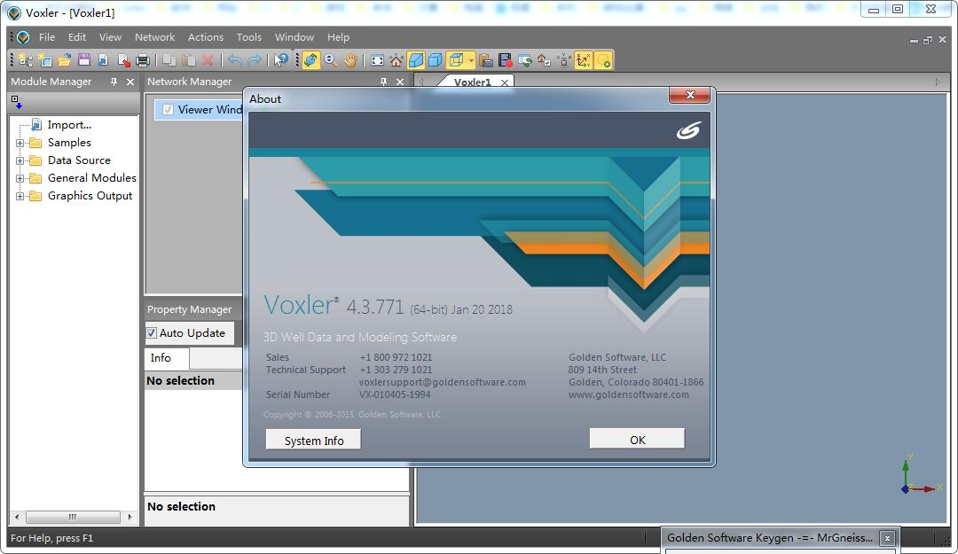Click the Open file folder icon
Screen dimensions: 958x554
64,60
